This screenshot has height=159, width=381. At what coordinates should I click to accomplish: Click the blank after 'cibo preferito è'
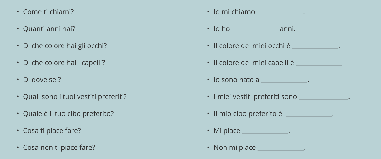tap(309, 114)
